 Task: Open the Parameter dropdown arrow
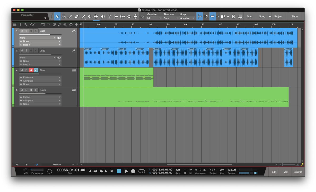click(45, 18)
